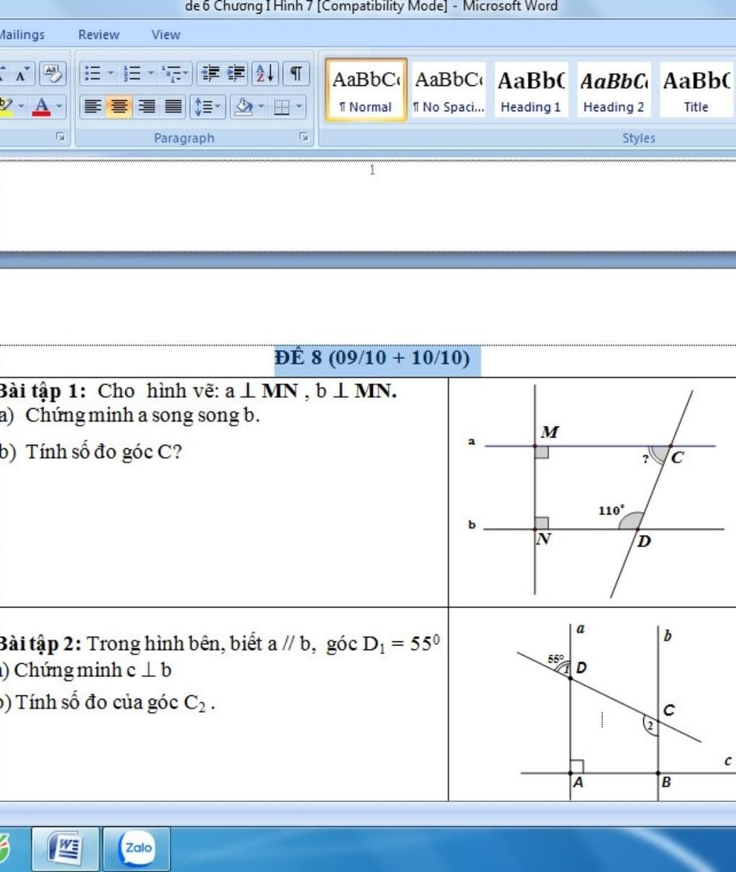Switch to the Mailings tab
The height and width of the screenshot is (872, 736).
coord(22,35)
